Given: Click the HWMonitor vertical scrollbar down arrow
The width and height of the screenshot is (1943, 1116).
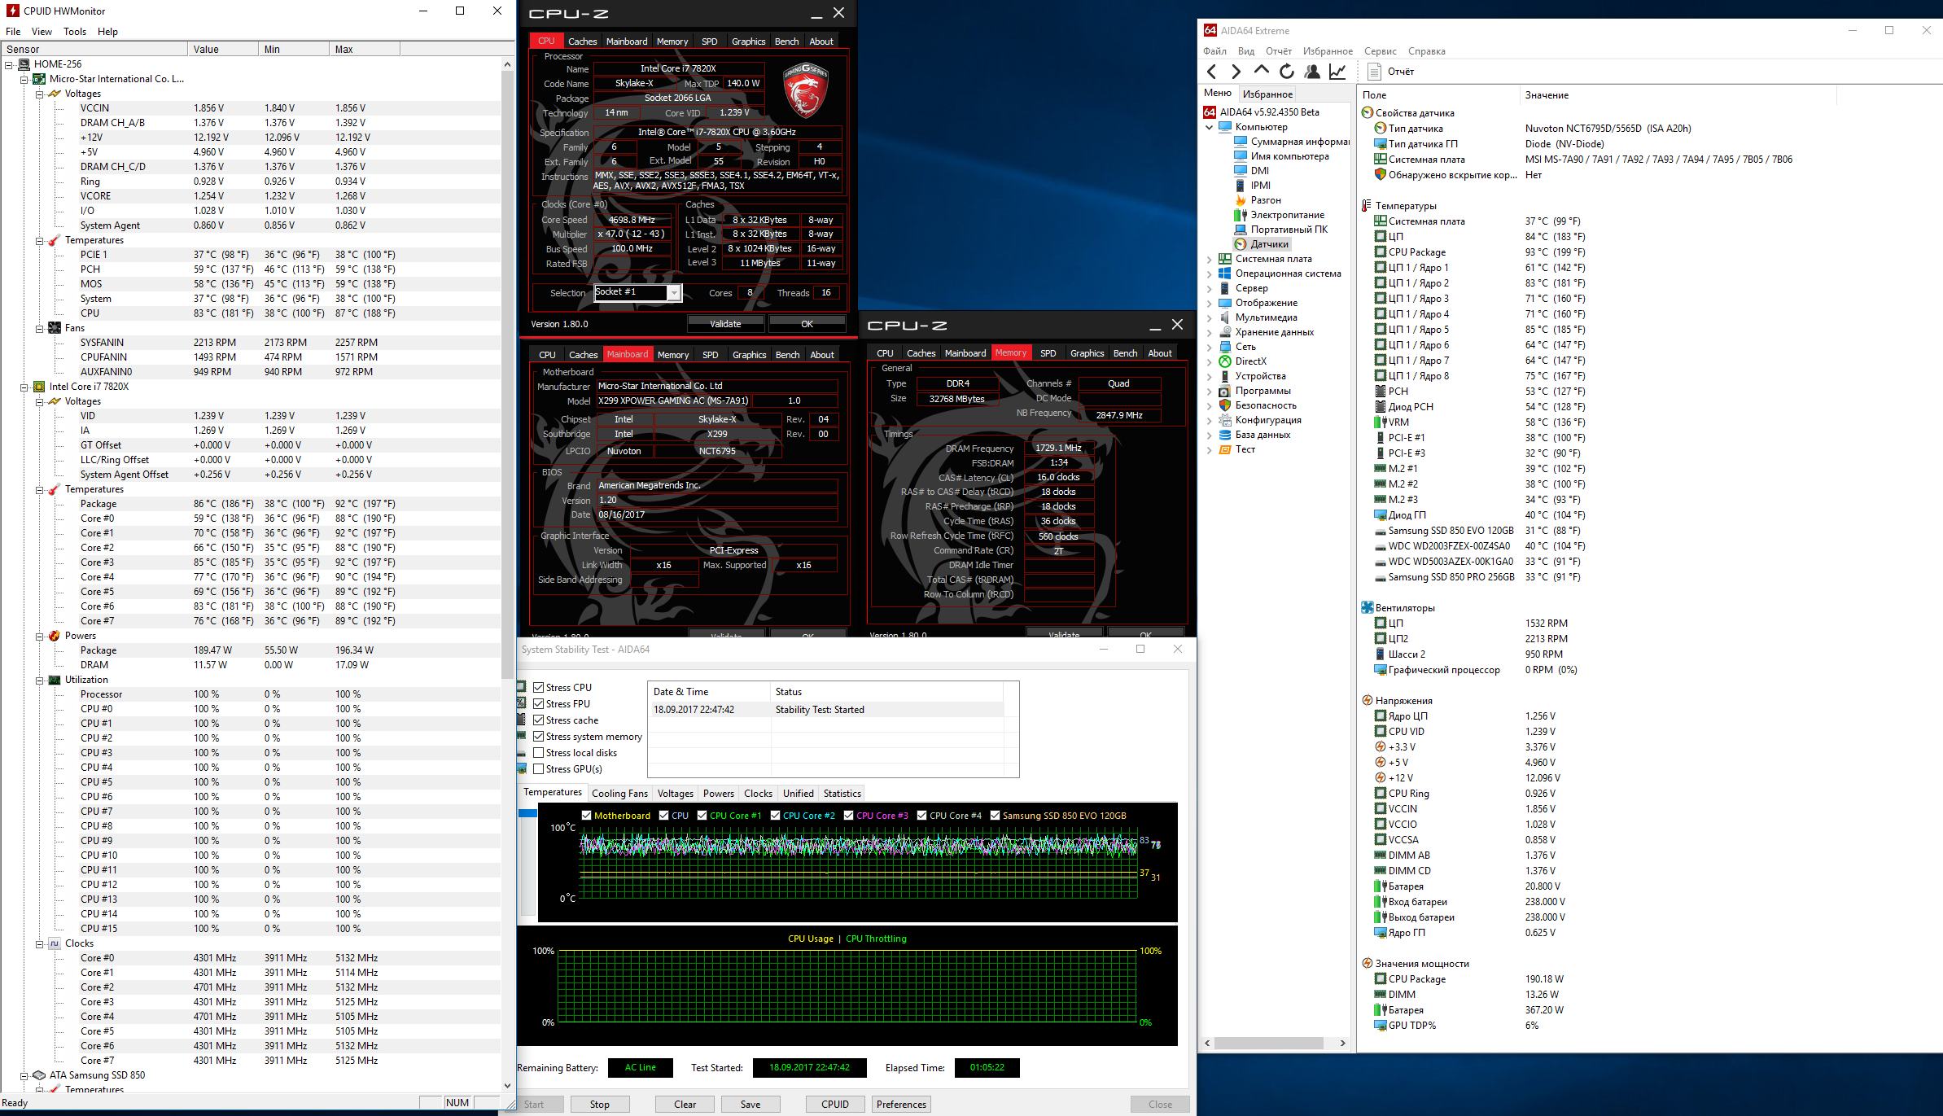Looking at the screenshot, I should click(507, 1085).
